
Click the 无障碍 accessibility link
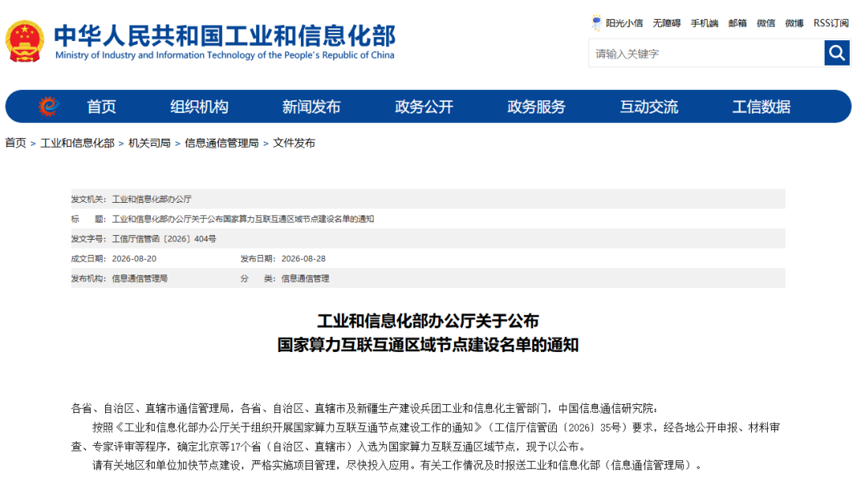667,23
